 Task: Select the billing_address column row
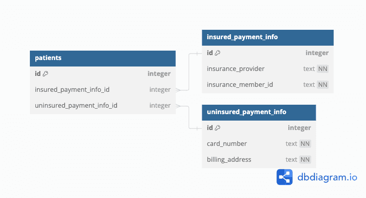[259, 160]
